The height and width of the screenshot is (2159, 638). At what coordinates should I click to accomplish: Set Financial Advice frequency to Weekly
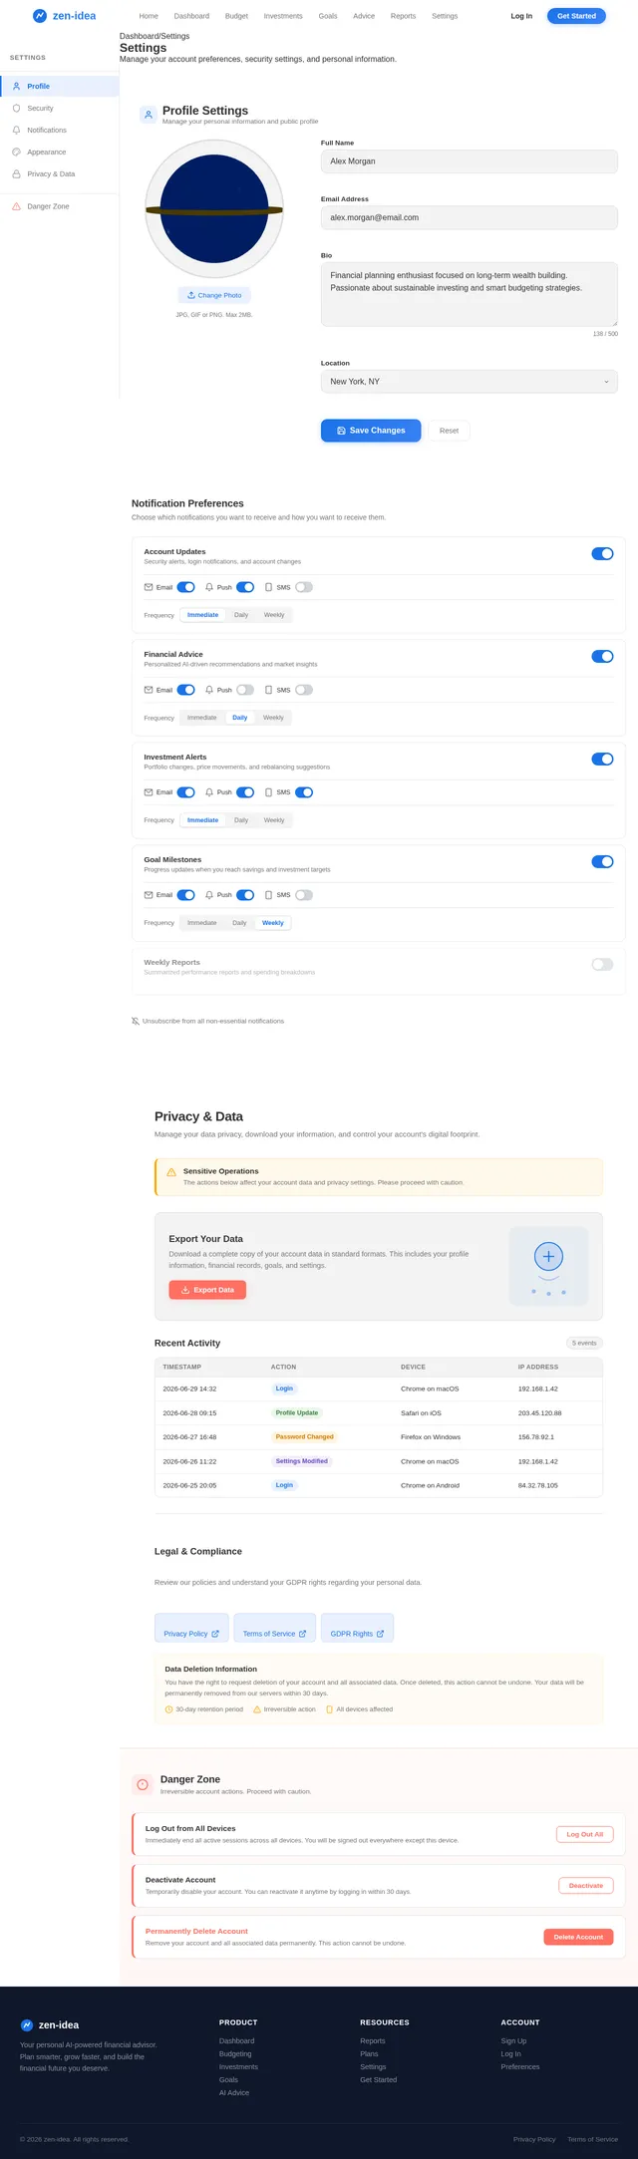coord(273,718)
